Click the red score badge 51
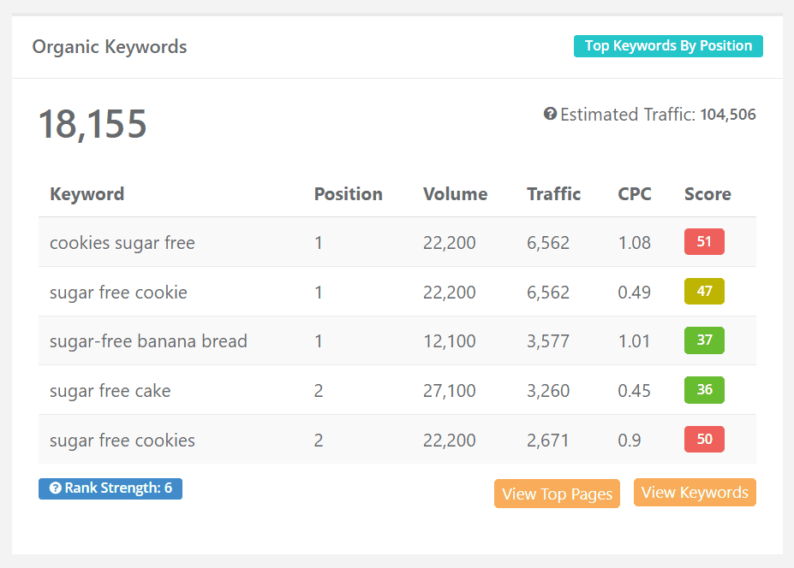Screen dimensions: 794x568 point(704,242)
